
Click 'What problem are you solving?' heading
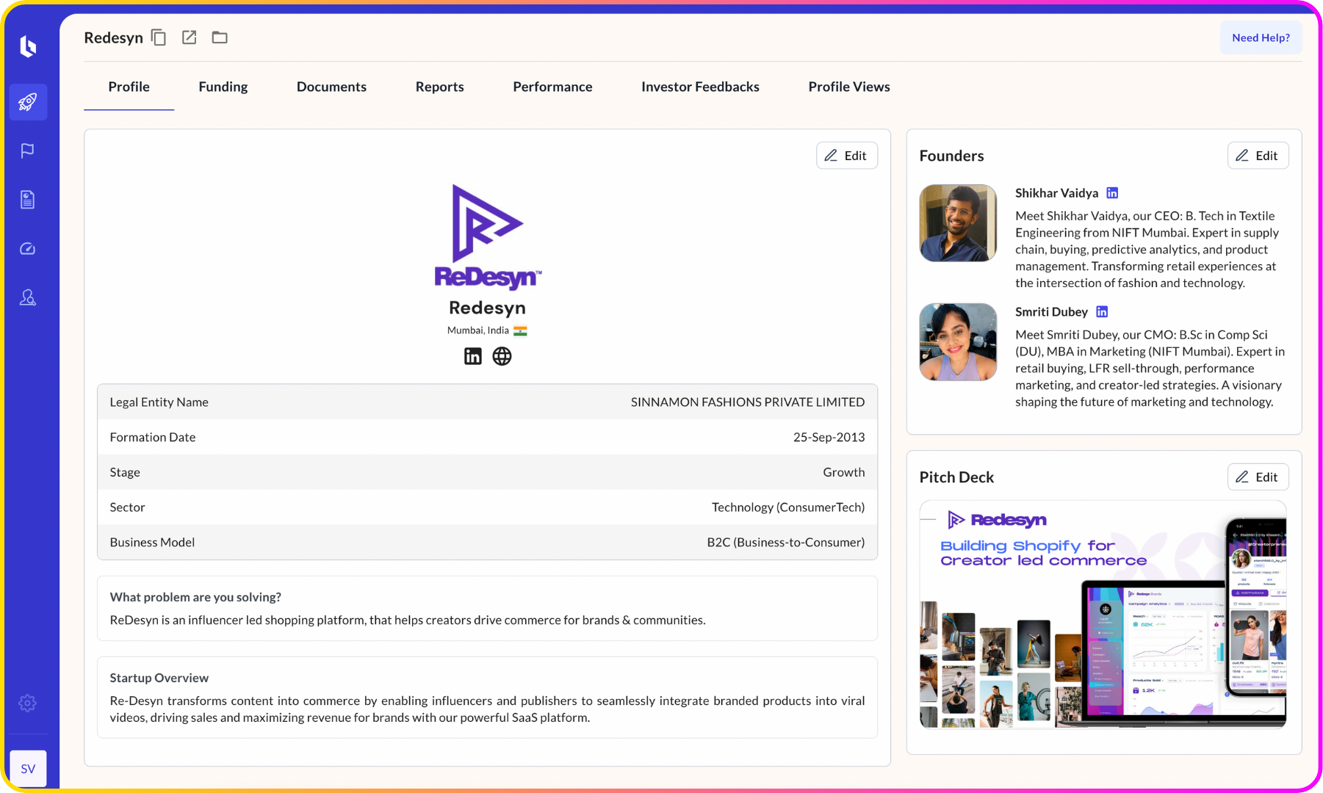195,597
